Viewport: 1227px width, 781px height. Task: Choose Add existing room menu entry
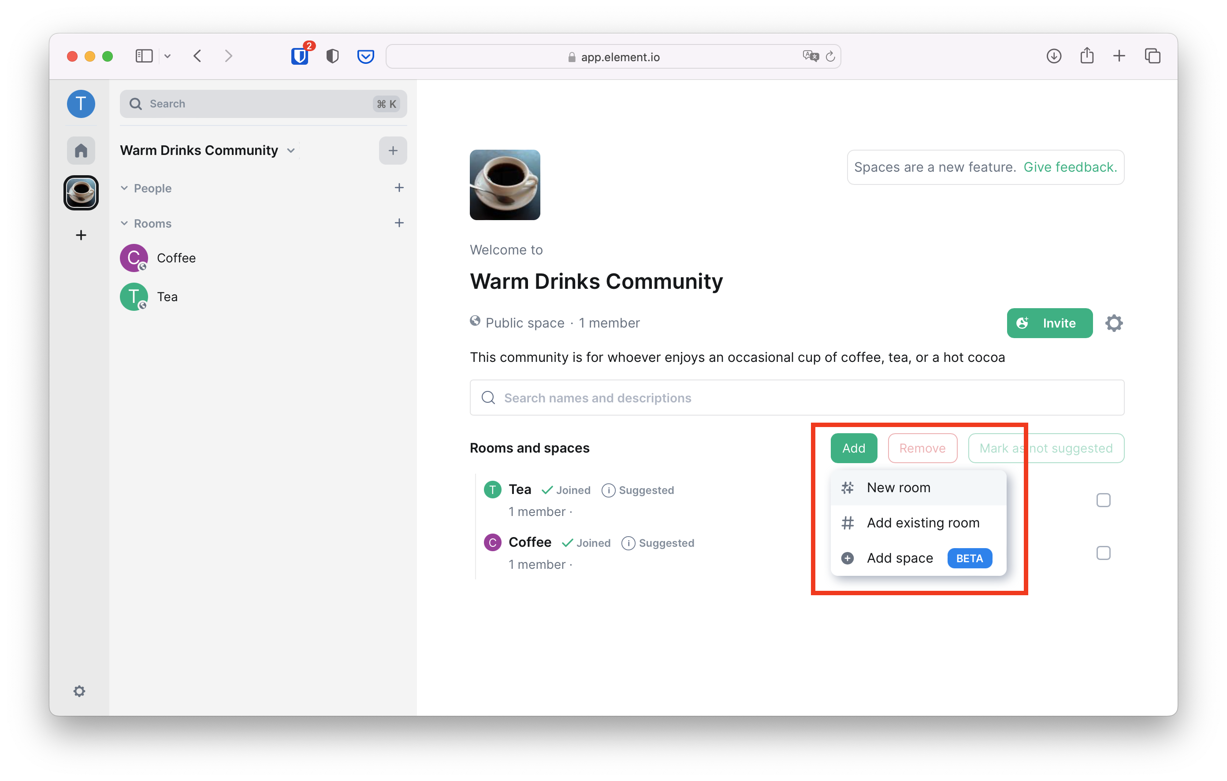923,523
